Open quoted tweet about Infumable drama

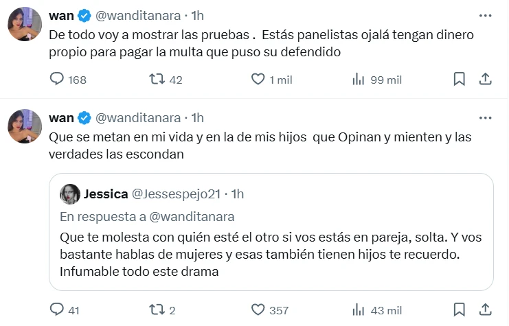[271, 254]
